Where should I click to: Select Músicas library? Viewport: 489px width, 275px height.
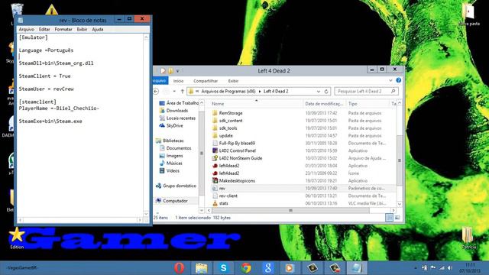171,163
